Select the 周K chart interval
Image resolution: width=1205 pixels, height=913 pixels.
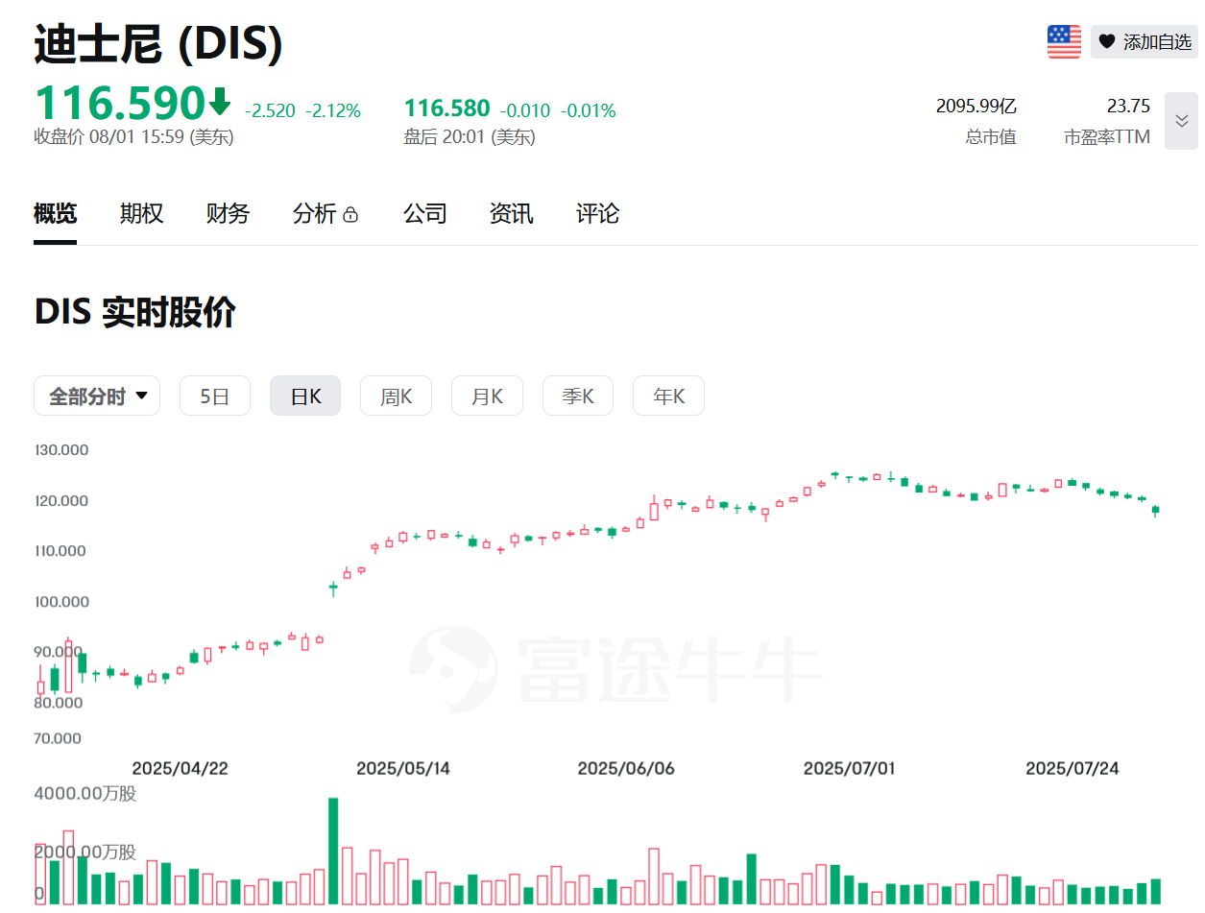click(x=396, y=396)
